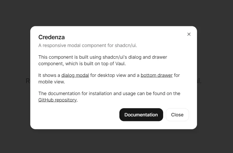Image resolution: width=233 pixels, height=153 pixels.
Task: Click the "mobile view" text
Action: coord(51,82)
